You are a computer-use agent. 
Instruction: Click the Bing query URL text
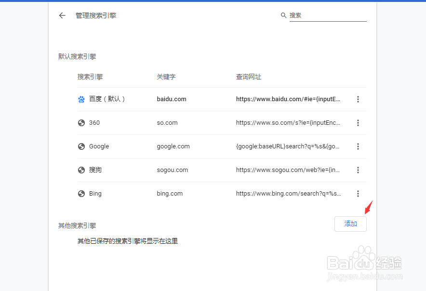coord(289,194)
